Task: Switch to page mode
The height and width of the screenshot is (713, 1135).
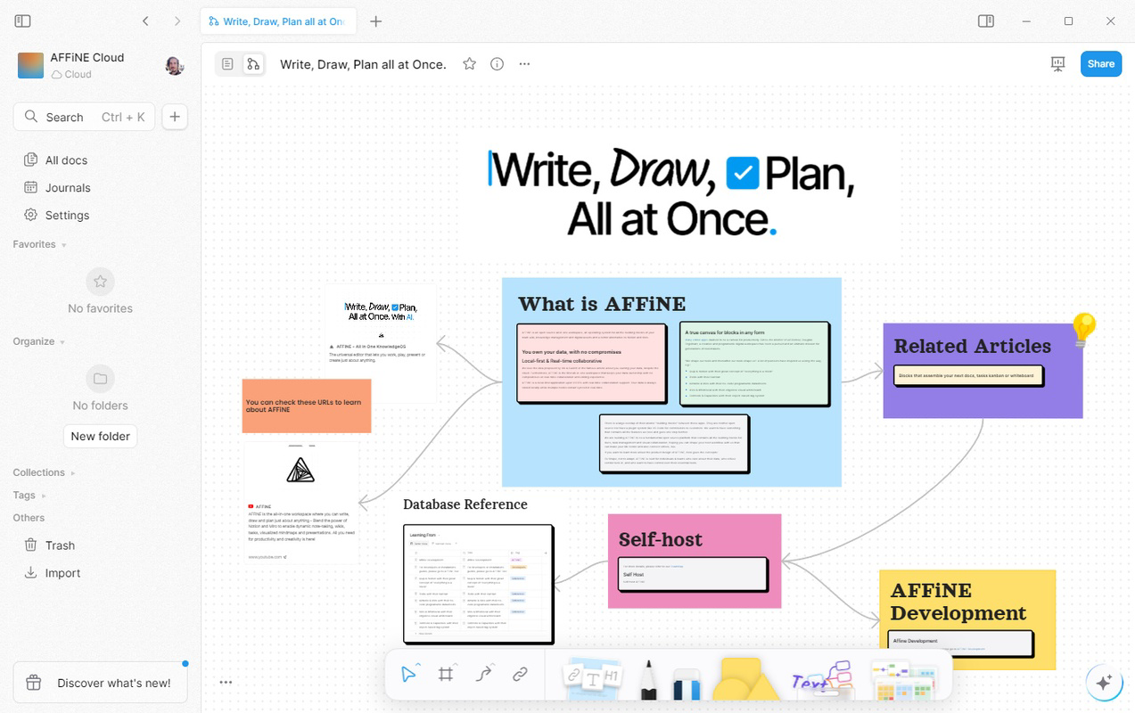Action: [228, 64]
